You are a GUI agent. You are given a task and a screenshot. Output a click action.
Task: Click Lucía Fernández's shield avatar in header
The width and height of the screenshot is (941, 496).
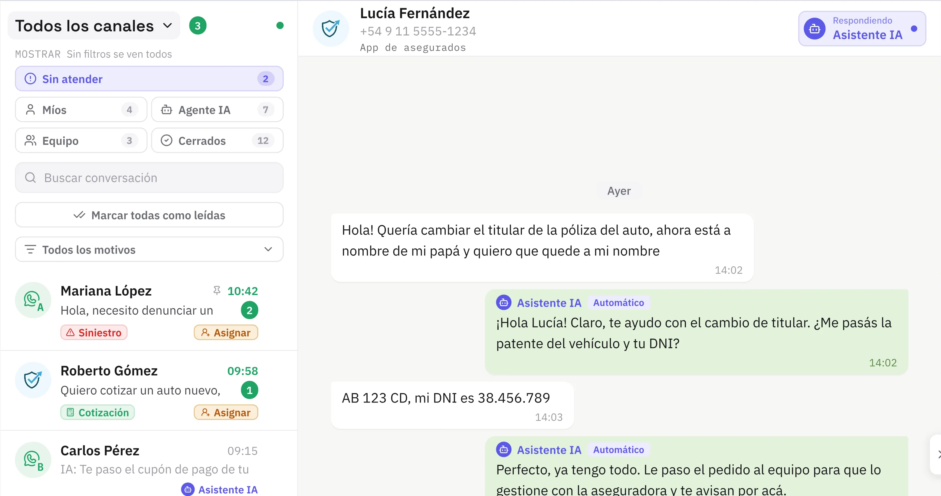331,28
